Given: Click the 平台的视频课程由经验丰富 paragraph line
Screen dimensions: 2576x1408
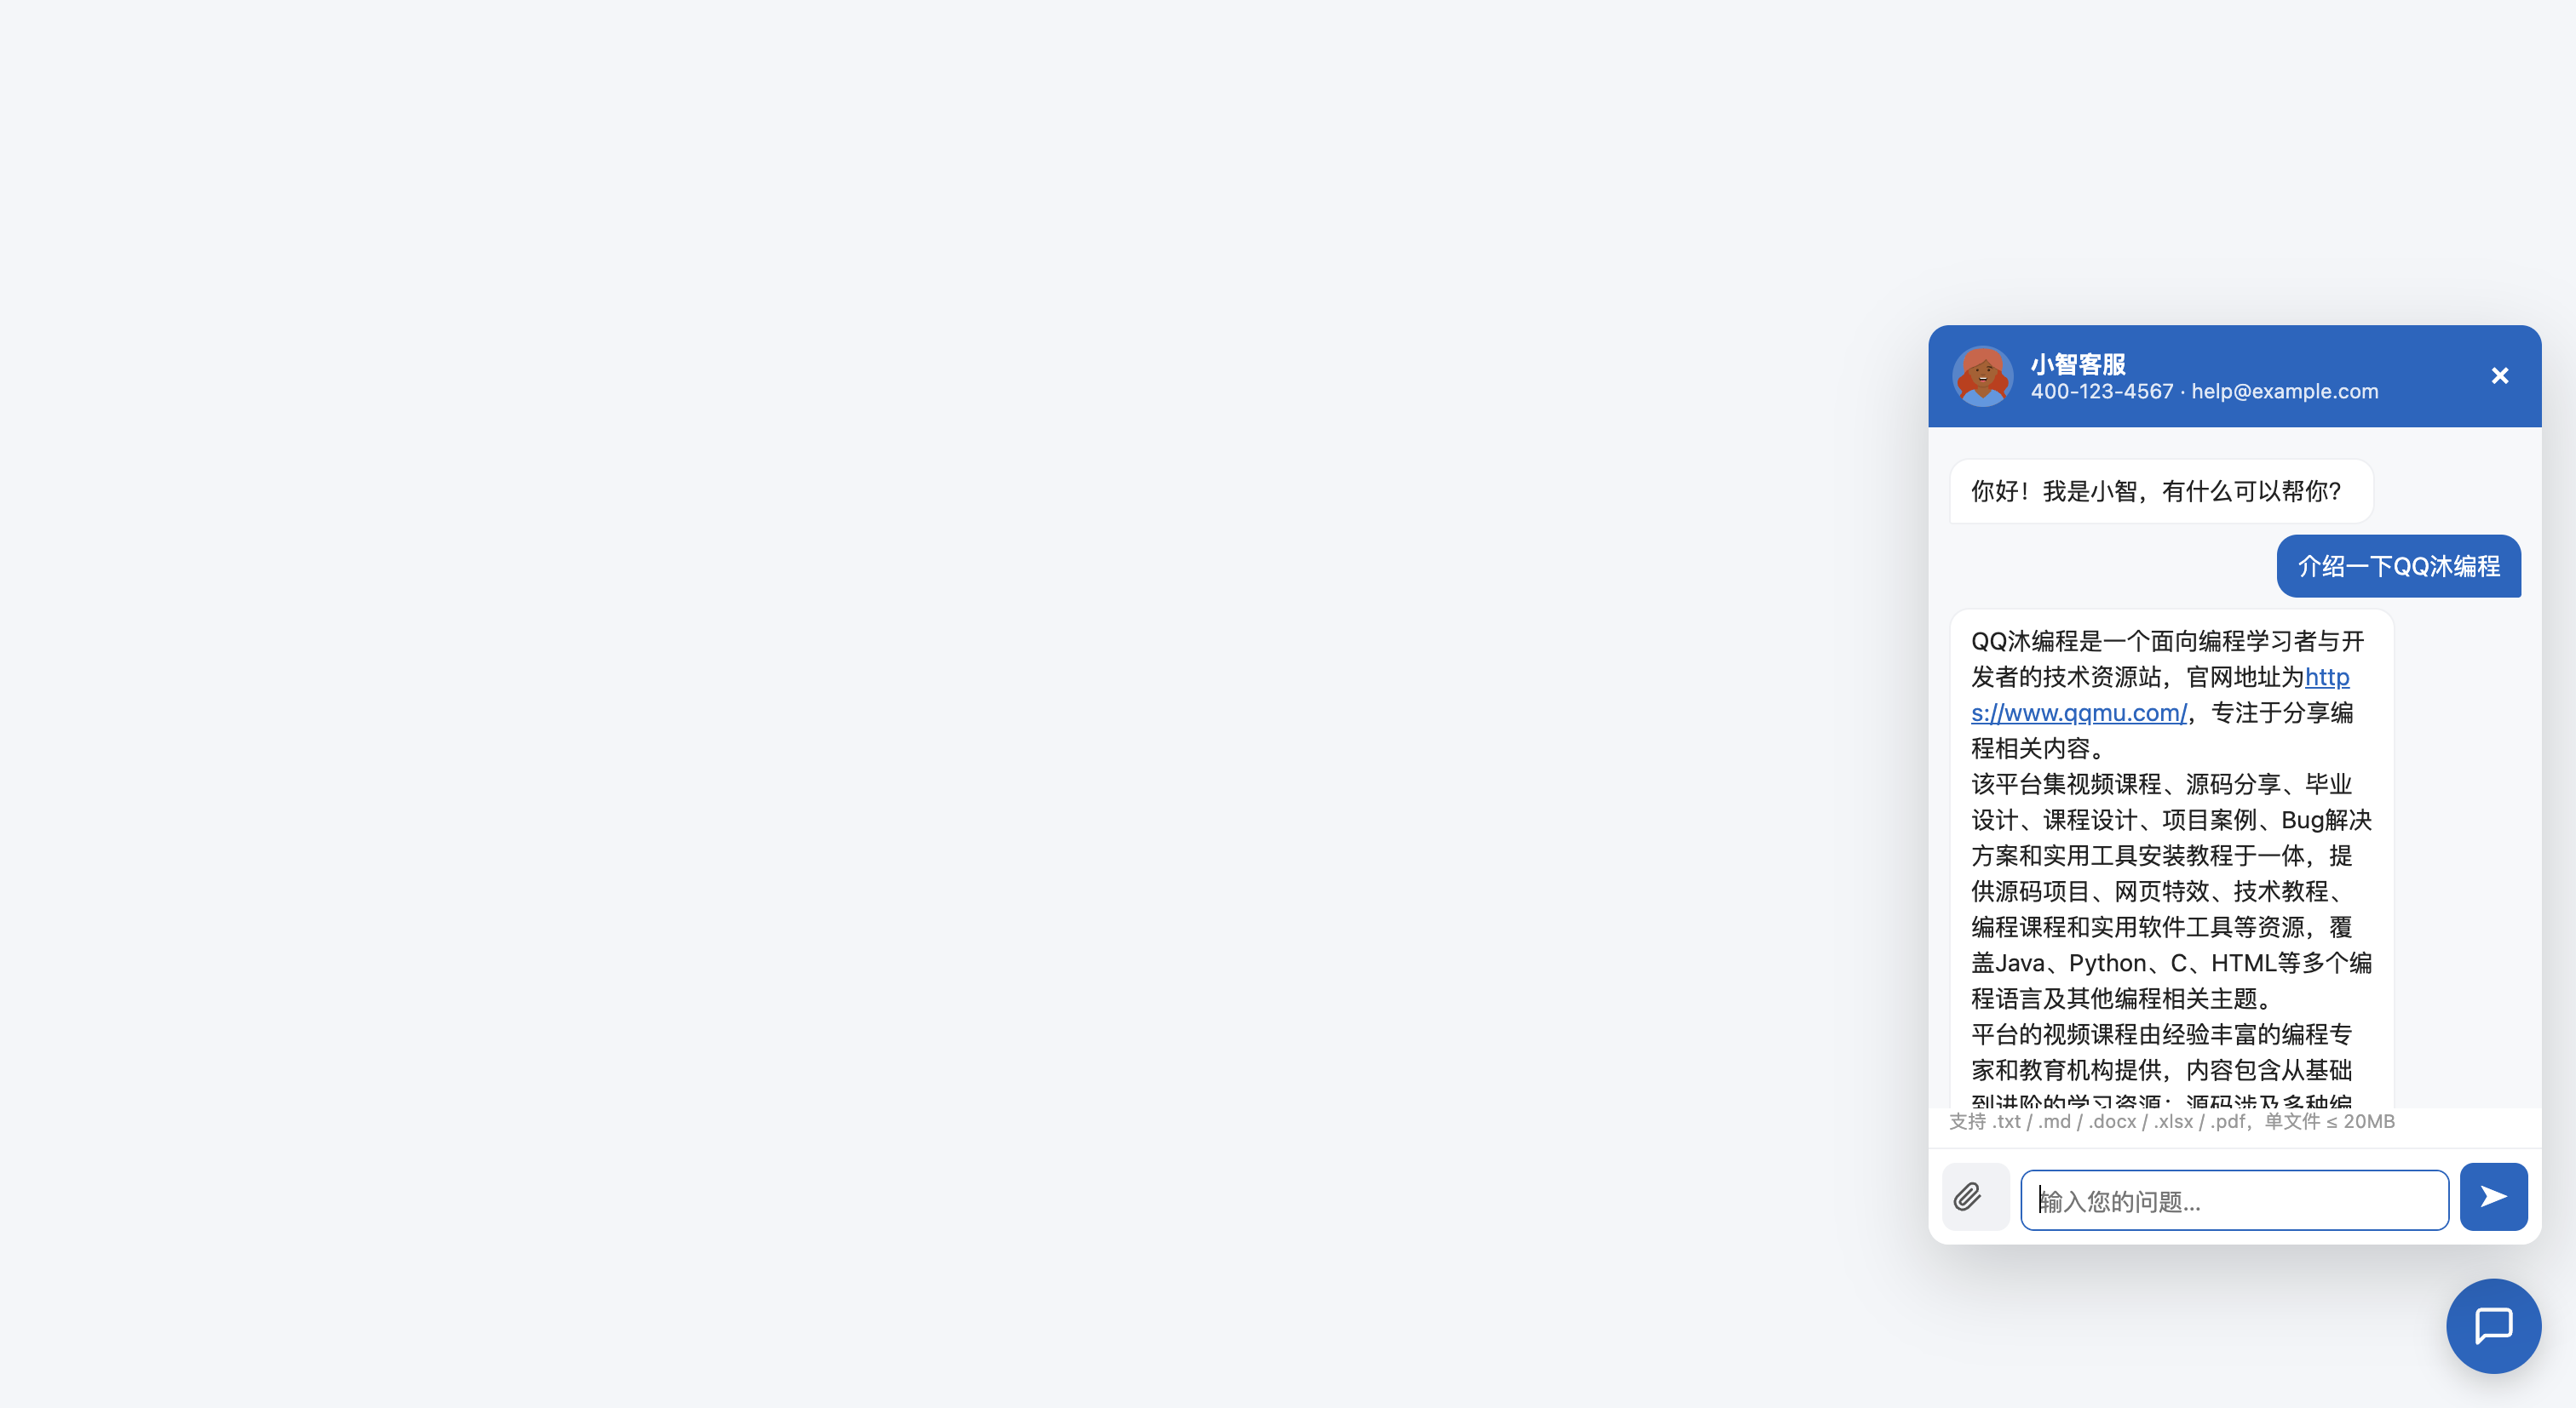Looking at the screenshot, I should pos(2161,1034).
